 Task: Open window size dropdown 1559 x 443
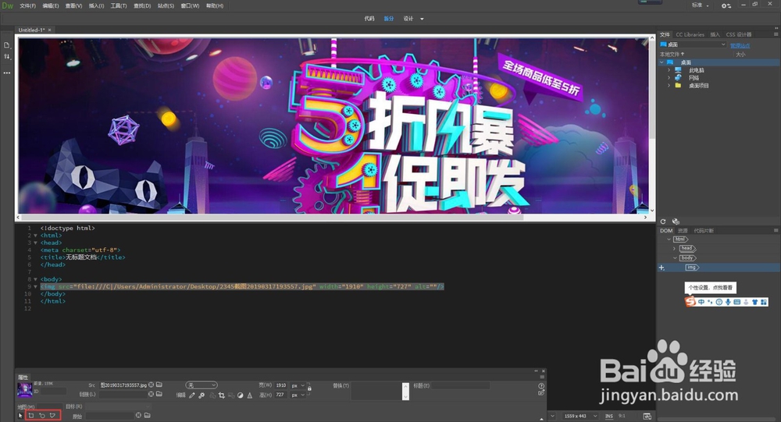pos(580,416)
